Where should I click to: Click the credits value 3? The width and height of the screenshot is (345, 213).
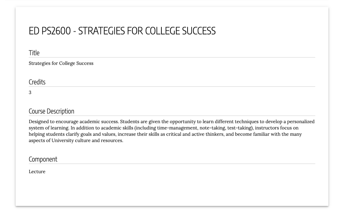click(x=30, y=92)
